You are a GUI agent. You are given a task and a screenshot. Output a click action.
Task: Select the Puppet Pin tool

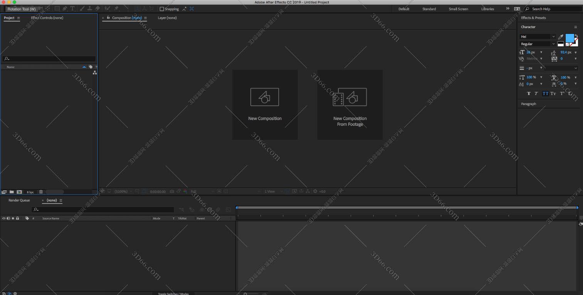pos(116,8)
